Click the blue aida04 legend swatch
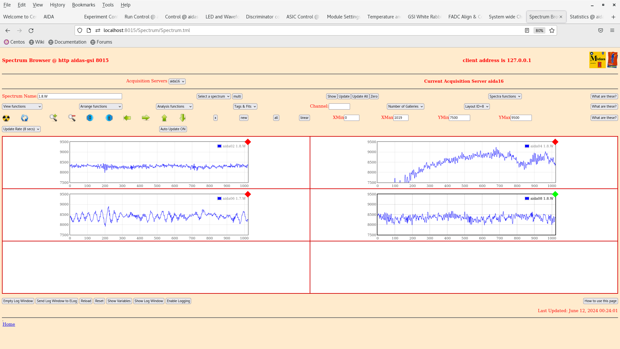Viewport: 620px width, 349px height. tap(527, 146)
